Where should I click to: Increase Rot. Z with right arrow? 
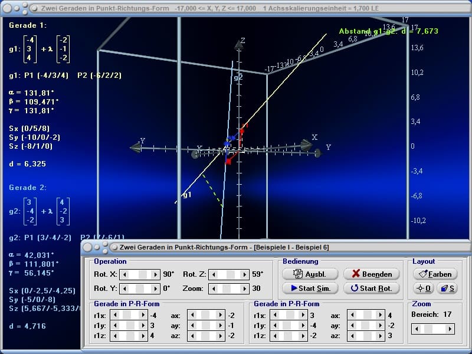click(x=244, y=274)
